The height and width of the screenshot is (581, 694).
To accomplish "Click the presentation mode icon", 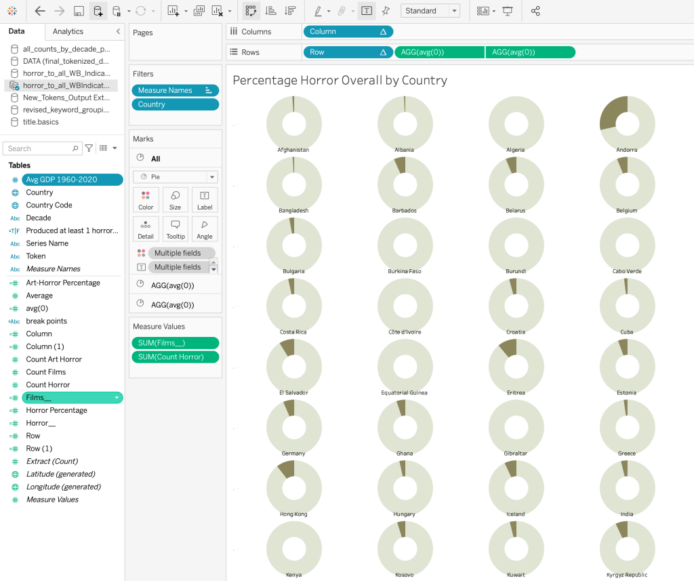I will tap(508, 11).
